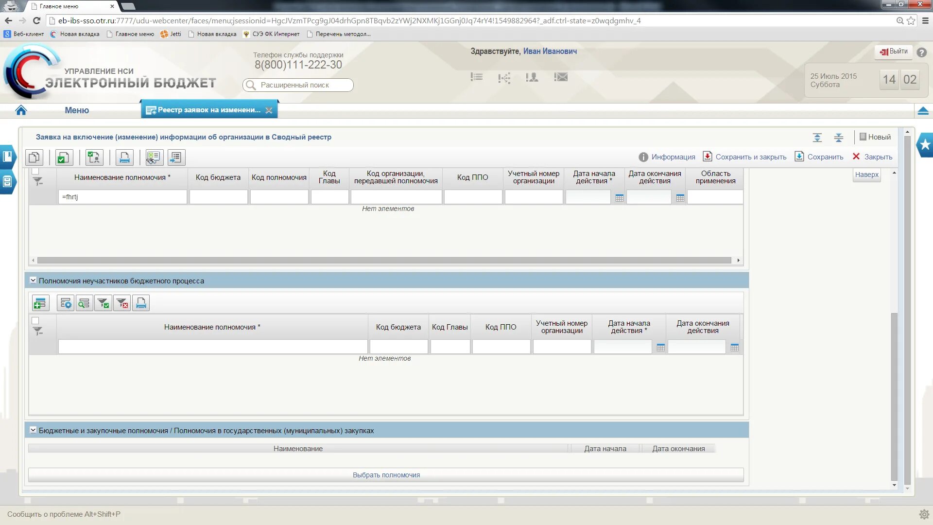The image size is (933, 525).
Task: Switch to the 'Реестр заявок на изменени...' tab
Action: (208, 110)
